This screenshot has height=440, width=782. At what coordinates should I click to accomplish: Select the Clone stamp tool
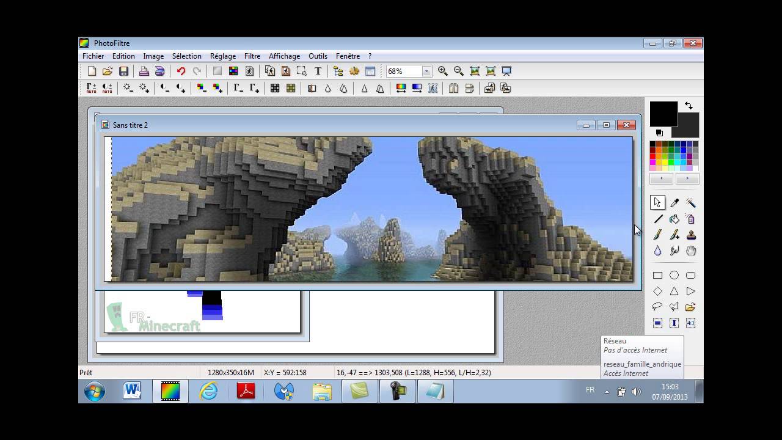point(691,235)
